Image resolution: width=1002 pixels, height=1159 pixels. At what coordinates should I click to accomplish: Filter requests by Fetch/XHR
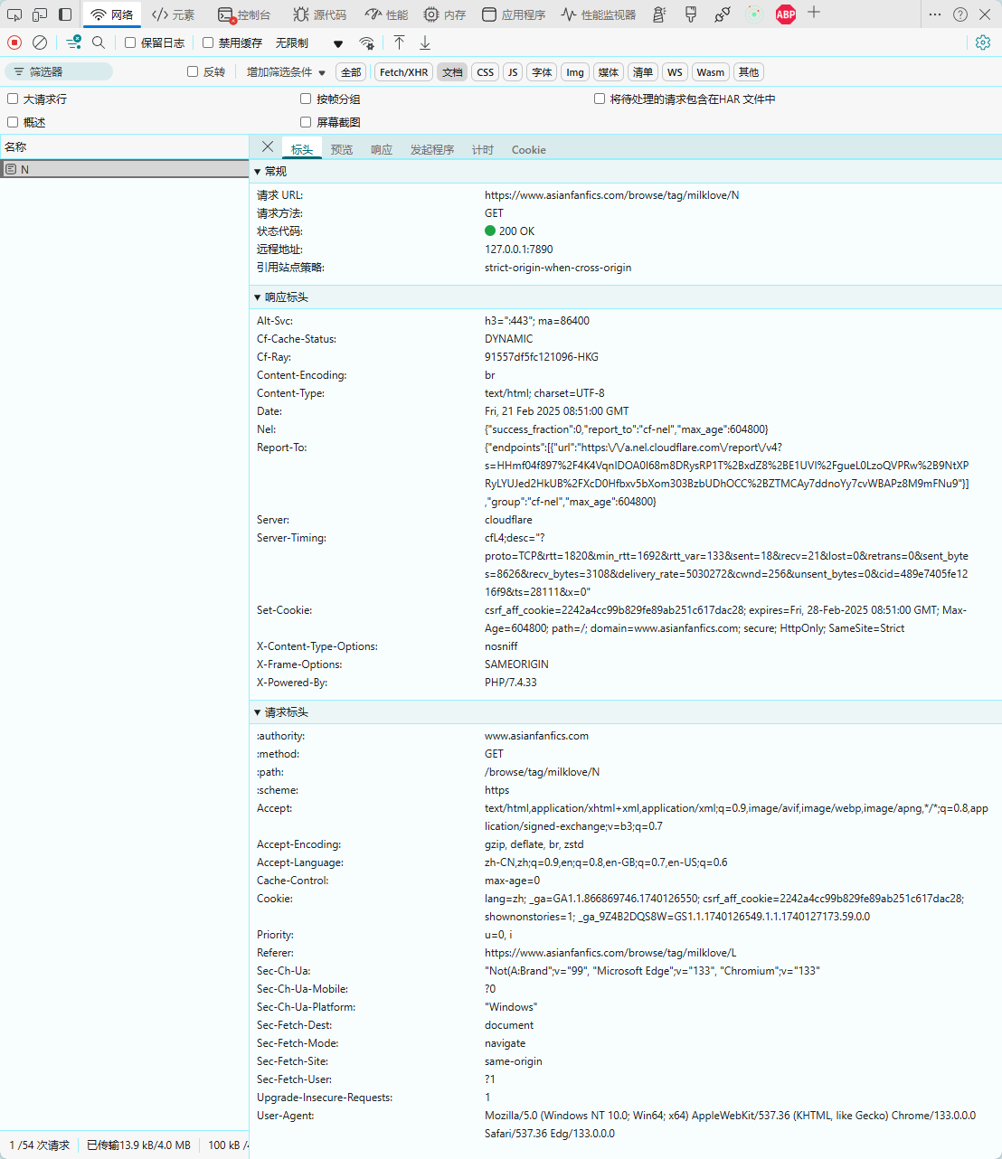coord(403,72)
